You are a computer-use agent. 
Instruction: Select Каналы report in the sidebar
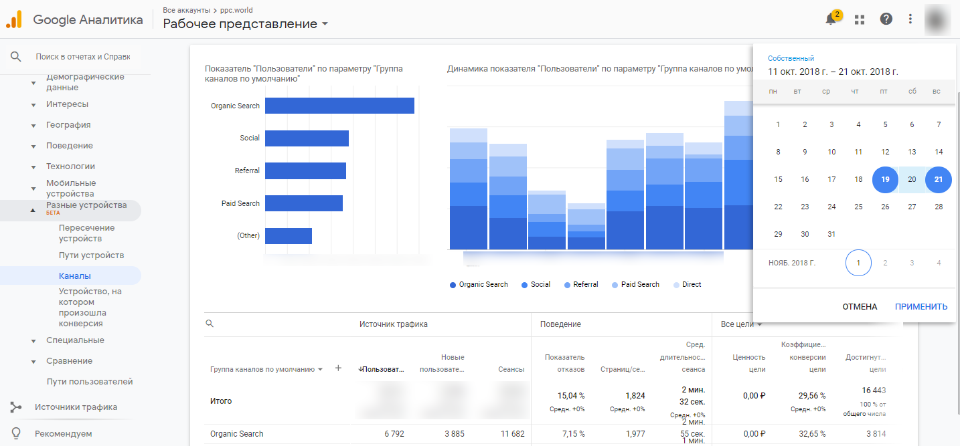point(74,276)
